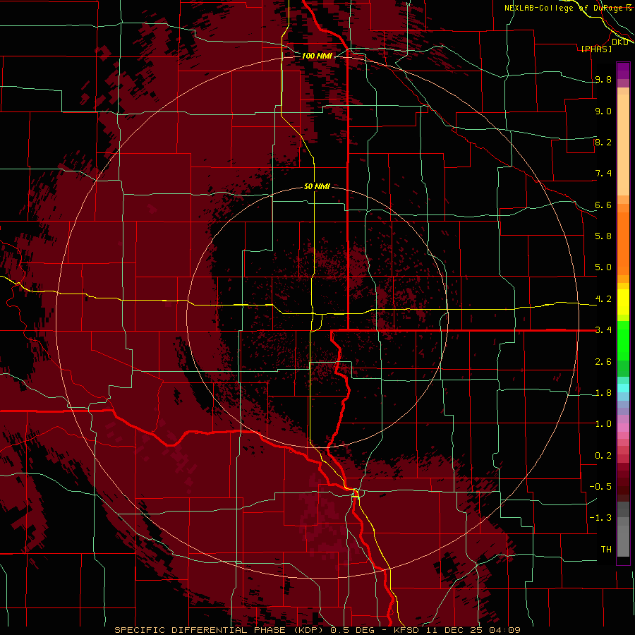Image resolution: width=635 pixels, height=635 pixels.
Task: Click the 3.4 scale value
Action: point(603,330)
